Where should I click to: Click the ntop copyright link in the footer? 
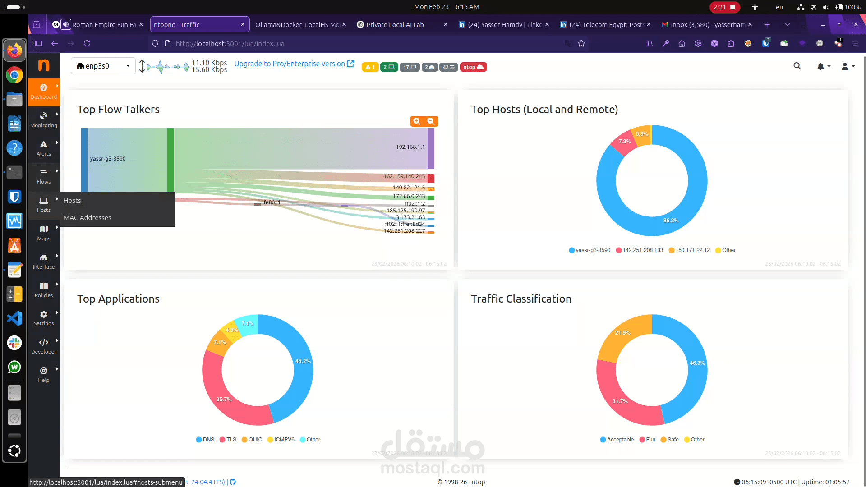pyautogui.click(x=478, y=482)
